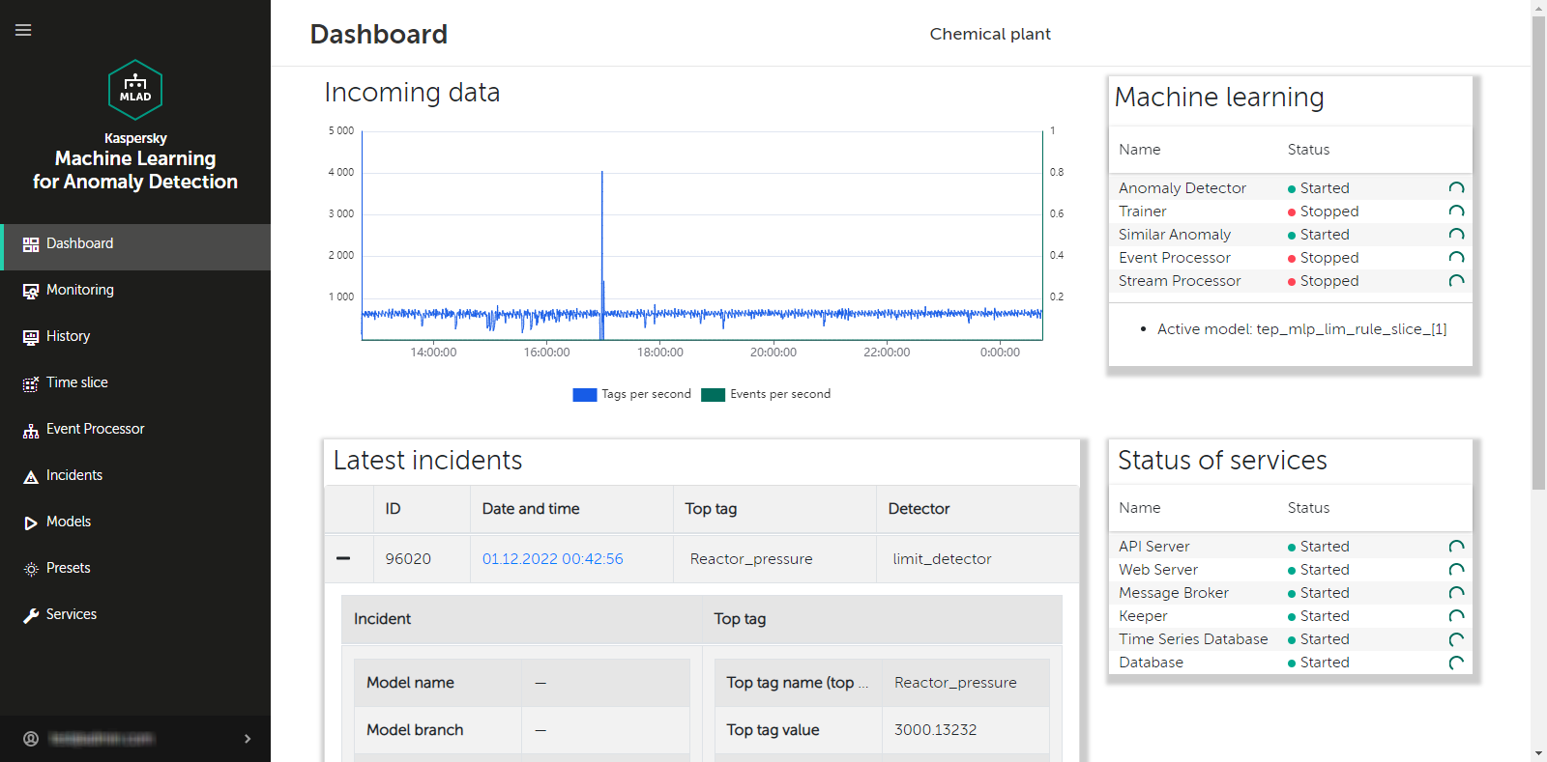This screenshot has height=762, width=1547.
Task: Open the Models section
Action: (x=69, y=522)
